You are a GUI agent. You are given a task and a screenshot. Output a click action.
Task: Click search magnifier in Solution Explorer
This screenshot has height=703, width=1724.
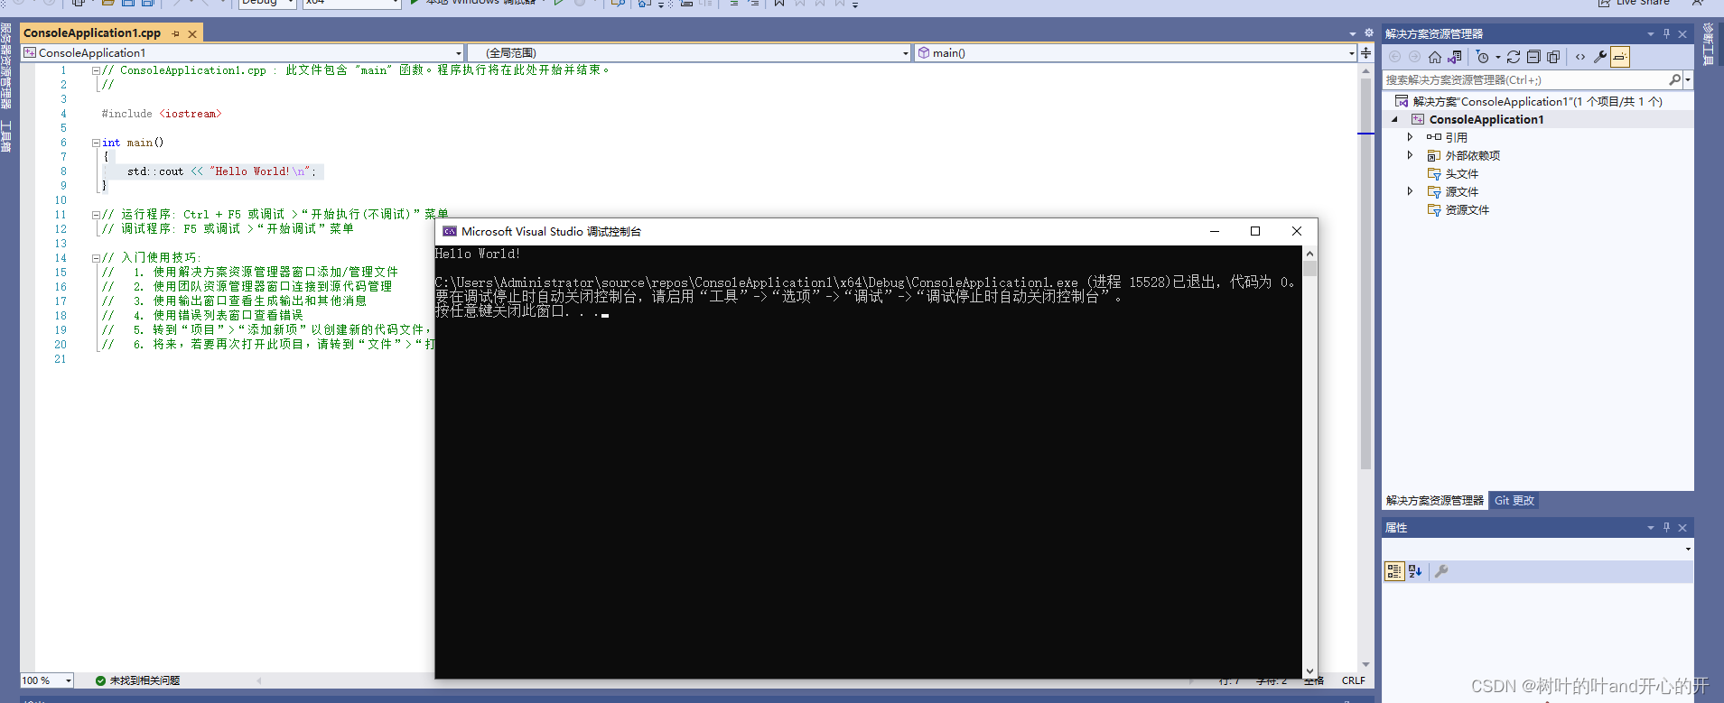point(1674,79)
